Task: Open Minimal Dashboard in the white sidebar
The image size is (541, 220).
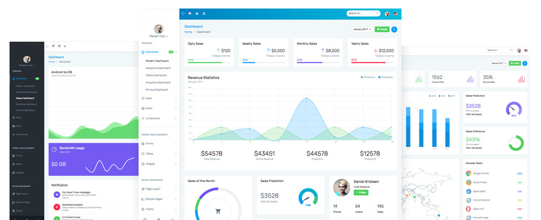Action: click(157, 90)
